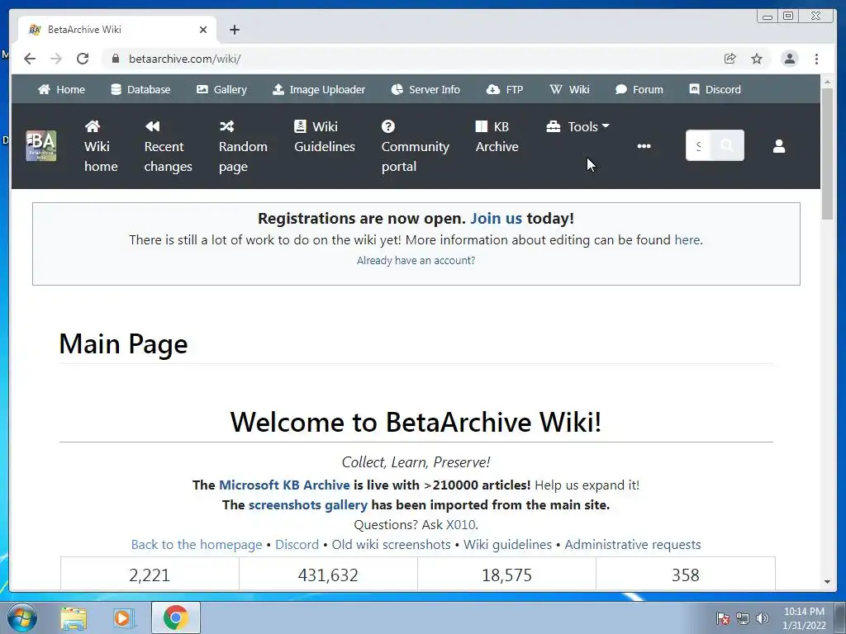Click the 358 statistics cell
The image size is (846, 634).
tap(685, 575)
